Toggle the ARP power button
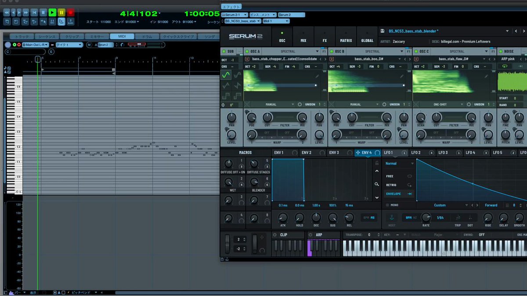Viewport: 527px width, 296px height. click(310, 235)
